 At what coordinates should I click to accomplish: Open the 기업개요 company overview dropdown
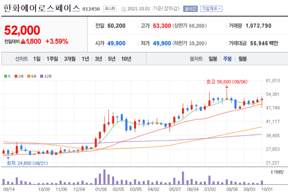pyautogui.click(x=211, y=9)
